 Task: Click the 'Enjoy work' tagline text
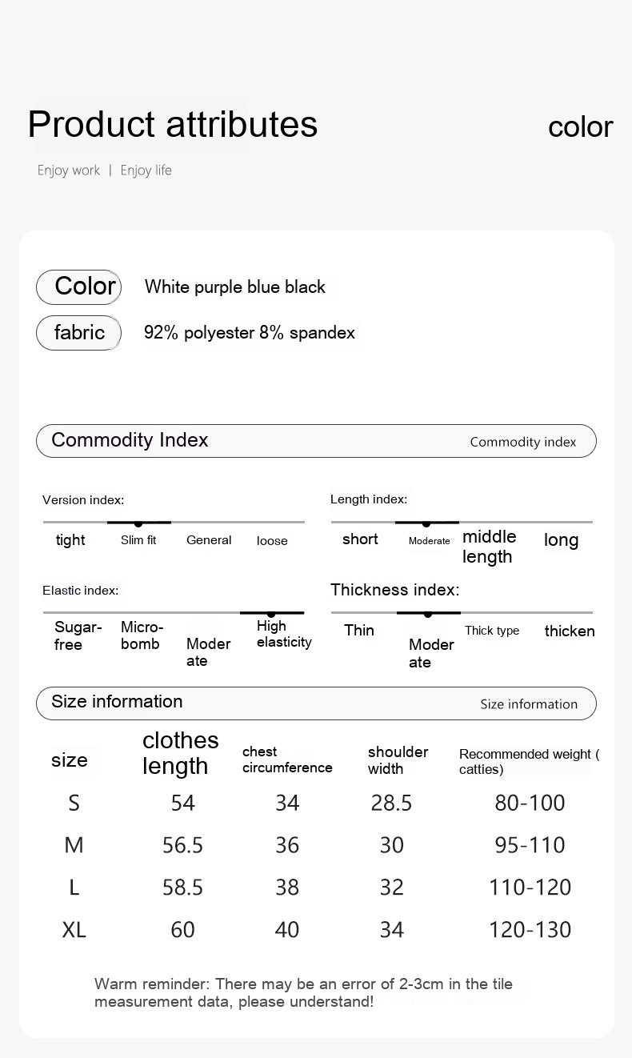[69, 170]
